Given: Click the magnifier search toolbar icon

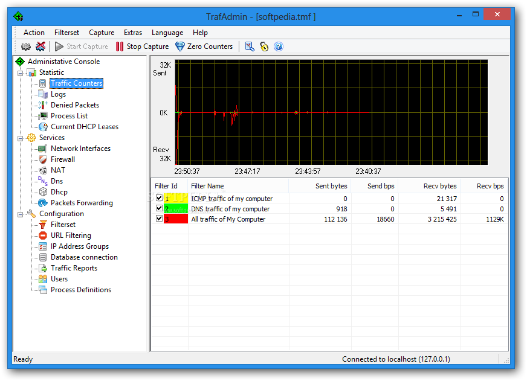Looking at the screenshot, I should 250,46.
